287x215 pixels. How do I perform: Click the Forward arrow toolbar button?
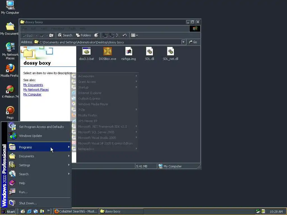(41, 35)
